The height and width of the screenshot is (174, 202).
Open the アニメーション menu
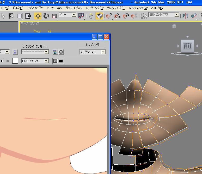pyautogui.click(x=54, y=8)
